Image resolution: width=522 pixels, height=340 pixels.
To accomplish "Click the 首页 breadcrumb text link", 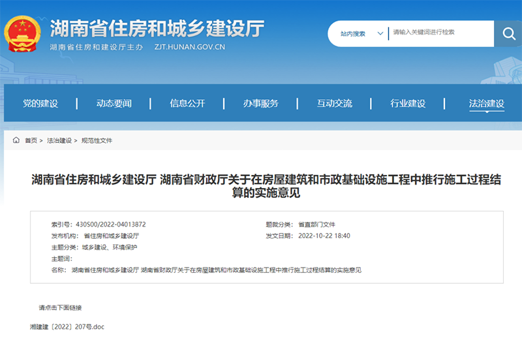I will [x=31, y=140].
